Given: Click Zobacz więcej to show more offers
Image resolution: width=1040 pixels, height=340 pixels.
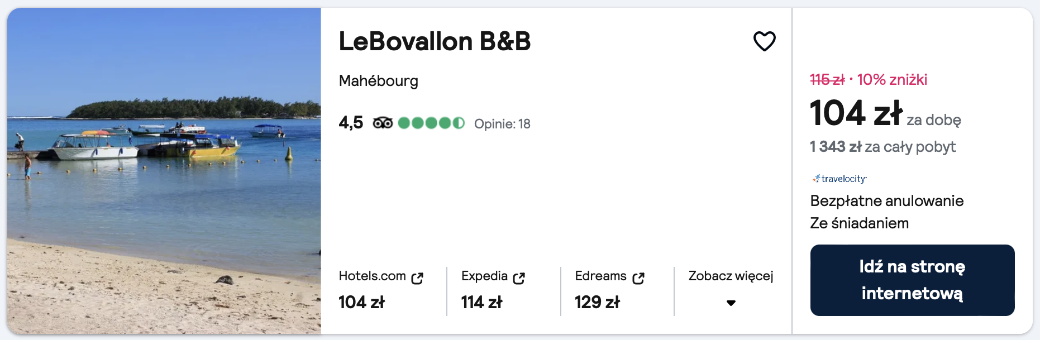Looking at the screenshot, I should [x=731, y=276].
